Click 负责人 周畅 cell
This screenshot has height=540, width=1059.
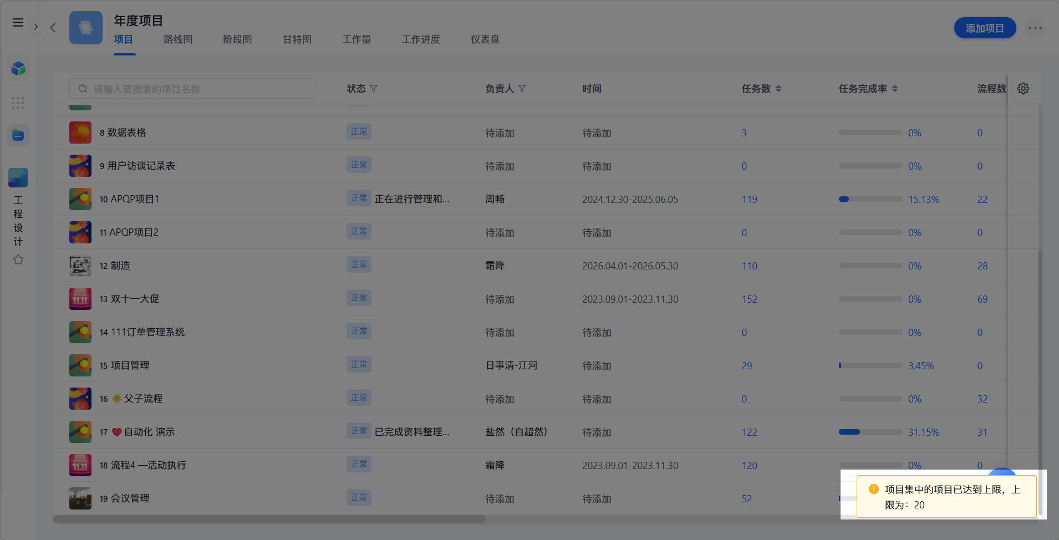[495, 199]
